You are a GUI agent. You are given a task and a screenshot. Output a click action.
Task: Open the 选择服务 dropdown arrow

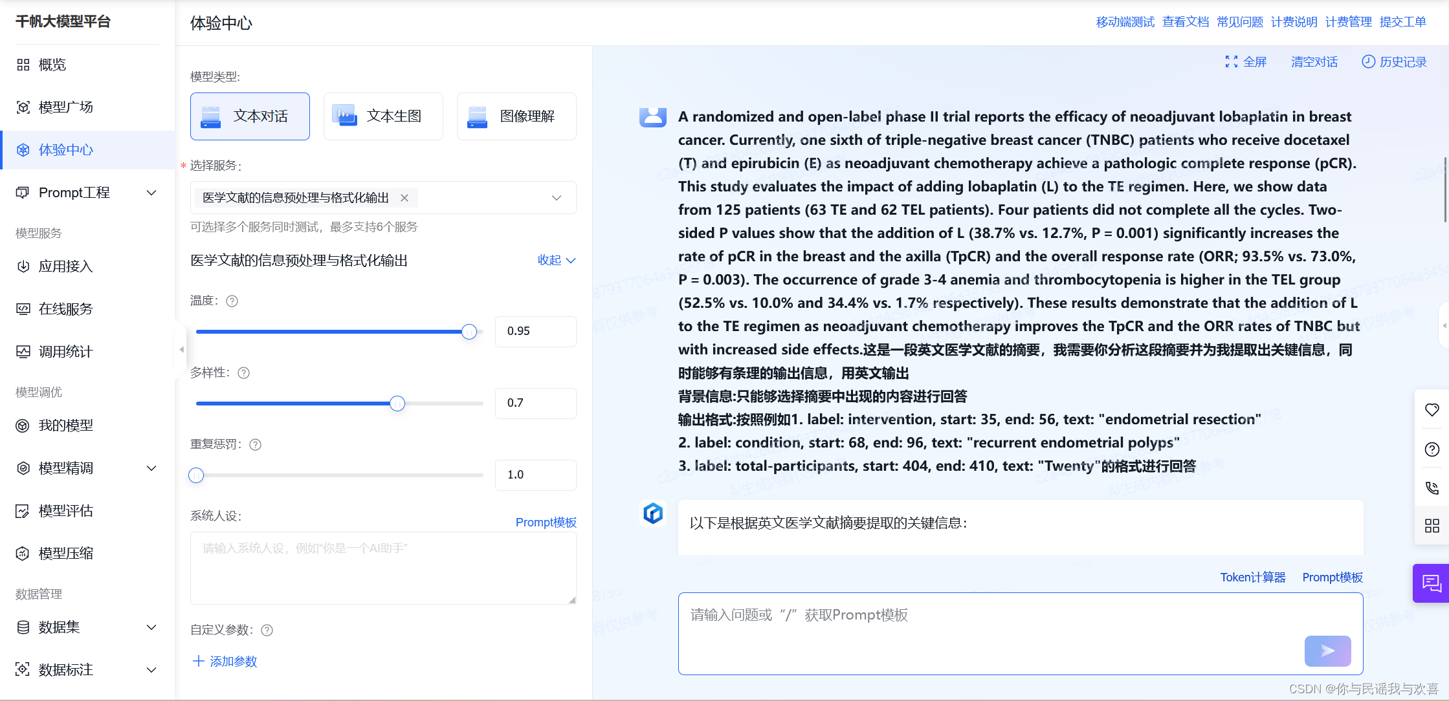pyautogui.click(x=556, y=198)
